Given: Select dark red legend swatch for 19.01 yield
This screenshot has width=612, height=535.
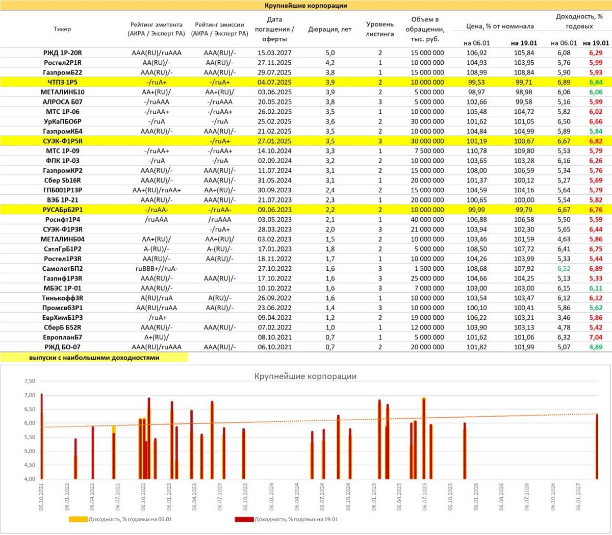Looking at the screenshot, I should 244,519.
